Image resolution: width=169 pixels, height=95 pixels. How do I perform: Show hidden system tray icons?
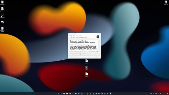click(150, 93)
